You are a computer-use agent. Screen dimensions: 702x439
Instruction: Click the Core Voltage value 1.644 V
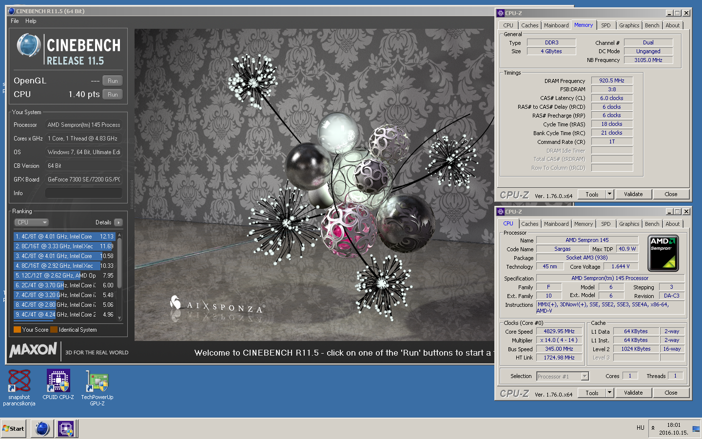point(620,266)
